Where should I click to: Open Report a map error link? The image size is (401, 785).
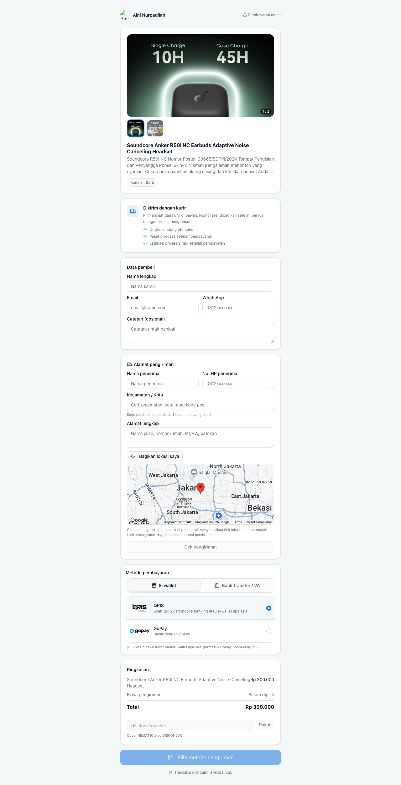pyautogui.click(x=259, y=522)
